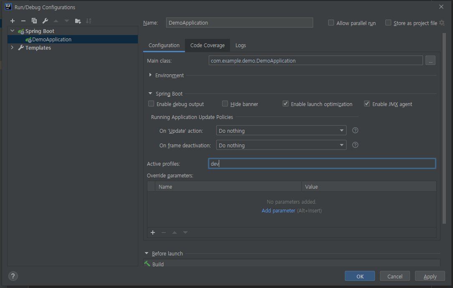Select DemoApplication in the configurations tree
This screenshot has width=453, height=288.
[73, 39]
